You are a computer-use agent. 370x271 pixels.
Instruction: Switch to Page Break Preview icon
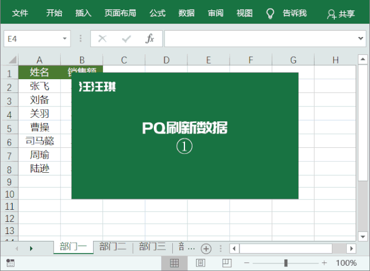(x=227, y=263)
